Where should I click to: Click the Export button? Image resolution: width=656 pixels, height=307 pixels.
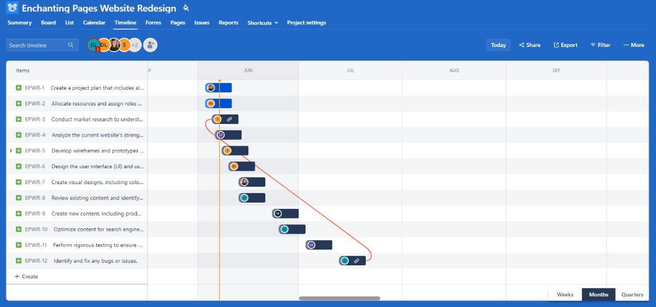(566, 45)
